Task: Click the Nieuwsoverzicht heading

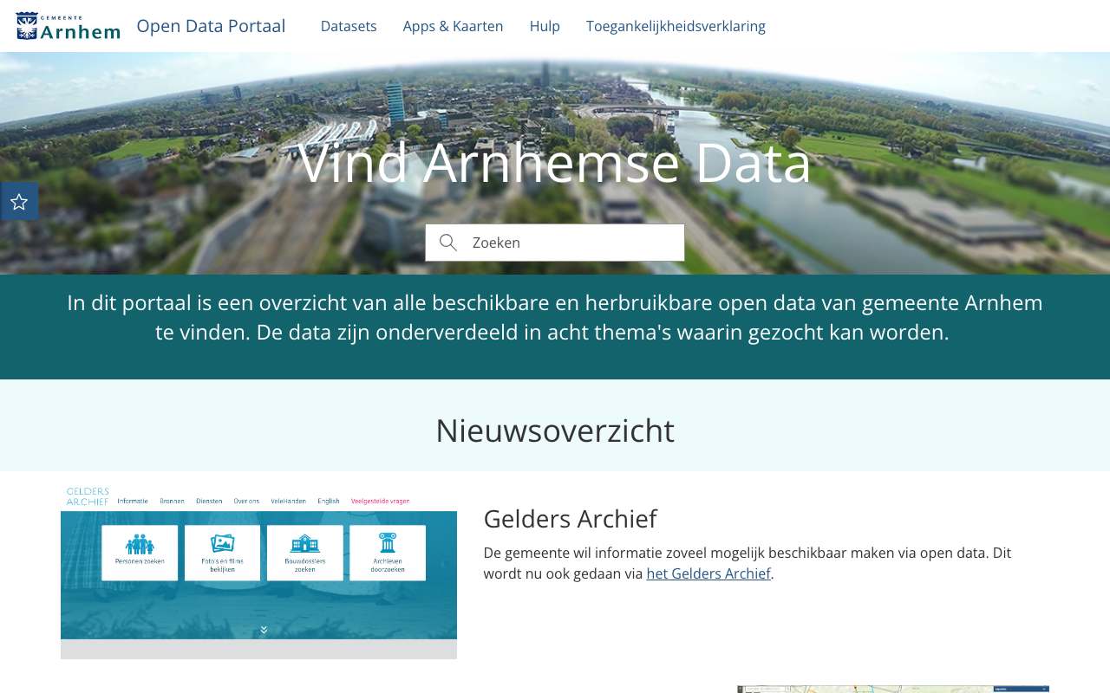Action: [555, 431]
